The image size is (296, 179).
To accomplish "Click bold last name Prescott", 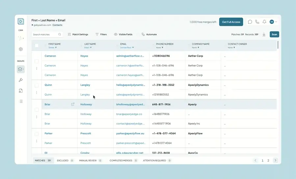I will tap(86, 133).
